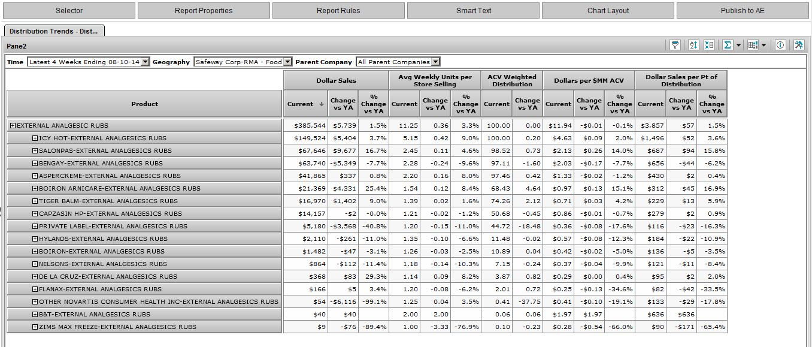Click the information (i) icon
812x347 pixels.
[780, 46]
